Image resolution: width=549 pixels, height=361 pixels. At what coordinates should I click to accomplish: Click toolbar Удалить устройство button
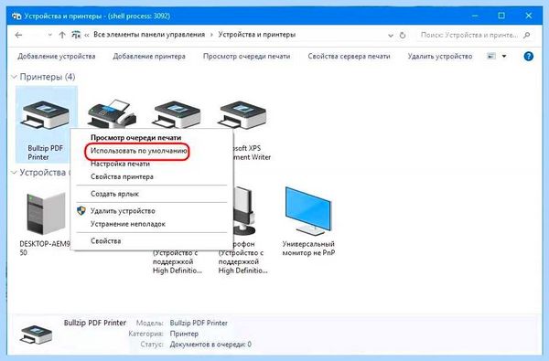[x=440, y=57]
